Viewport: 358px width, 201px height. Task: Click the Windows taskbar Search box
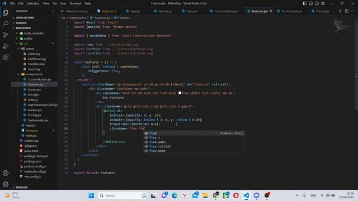point(123,195)
